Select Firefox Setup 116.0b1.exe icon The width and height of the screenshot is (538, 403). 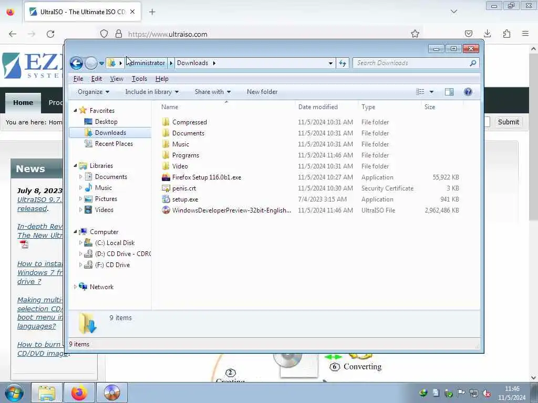click(165, 177)
